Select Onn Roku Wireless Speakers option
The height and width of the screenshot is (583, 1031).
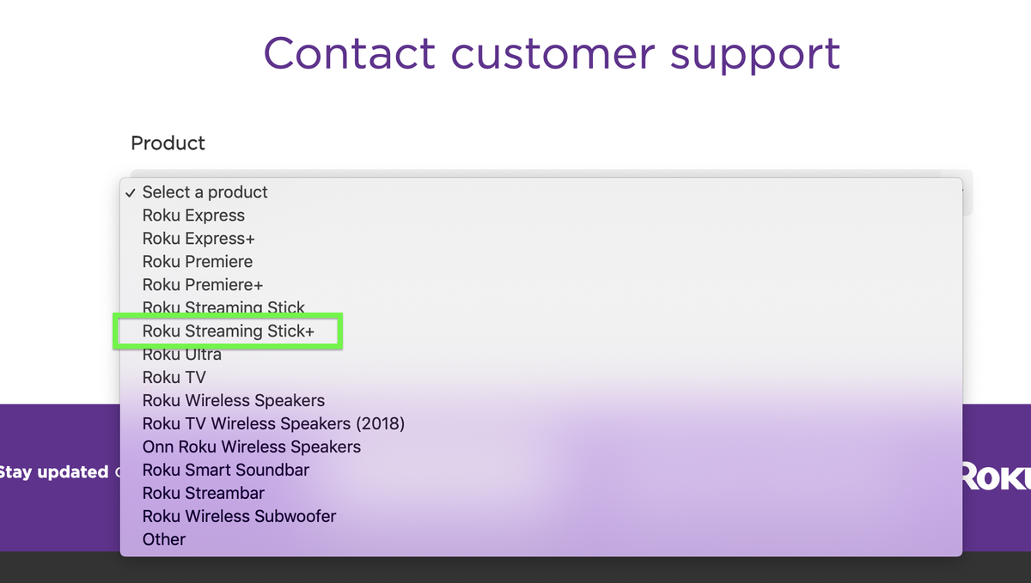(251, 446)
